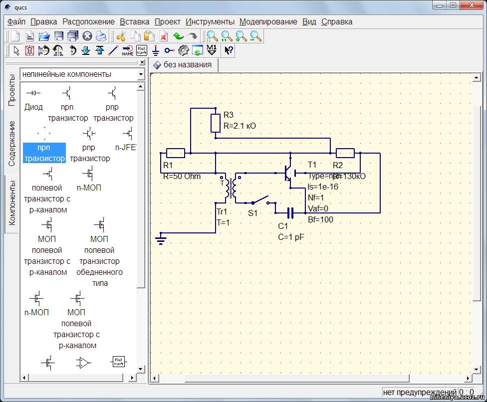Pop out of subcircuit with up arrow
The image size is (487, 402).
click(100, 50)
